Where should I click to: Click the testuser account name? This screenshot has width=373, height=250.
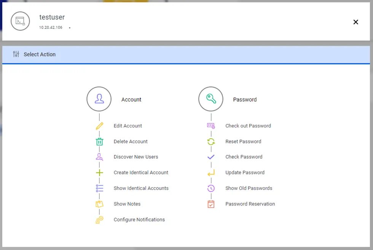[52, 17]
